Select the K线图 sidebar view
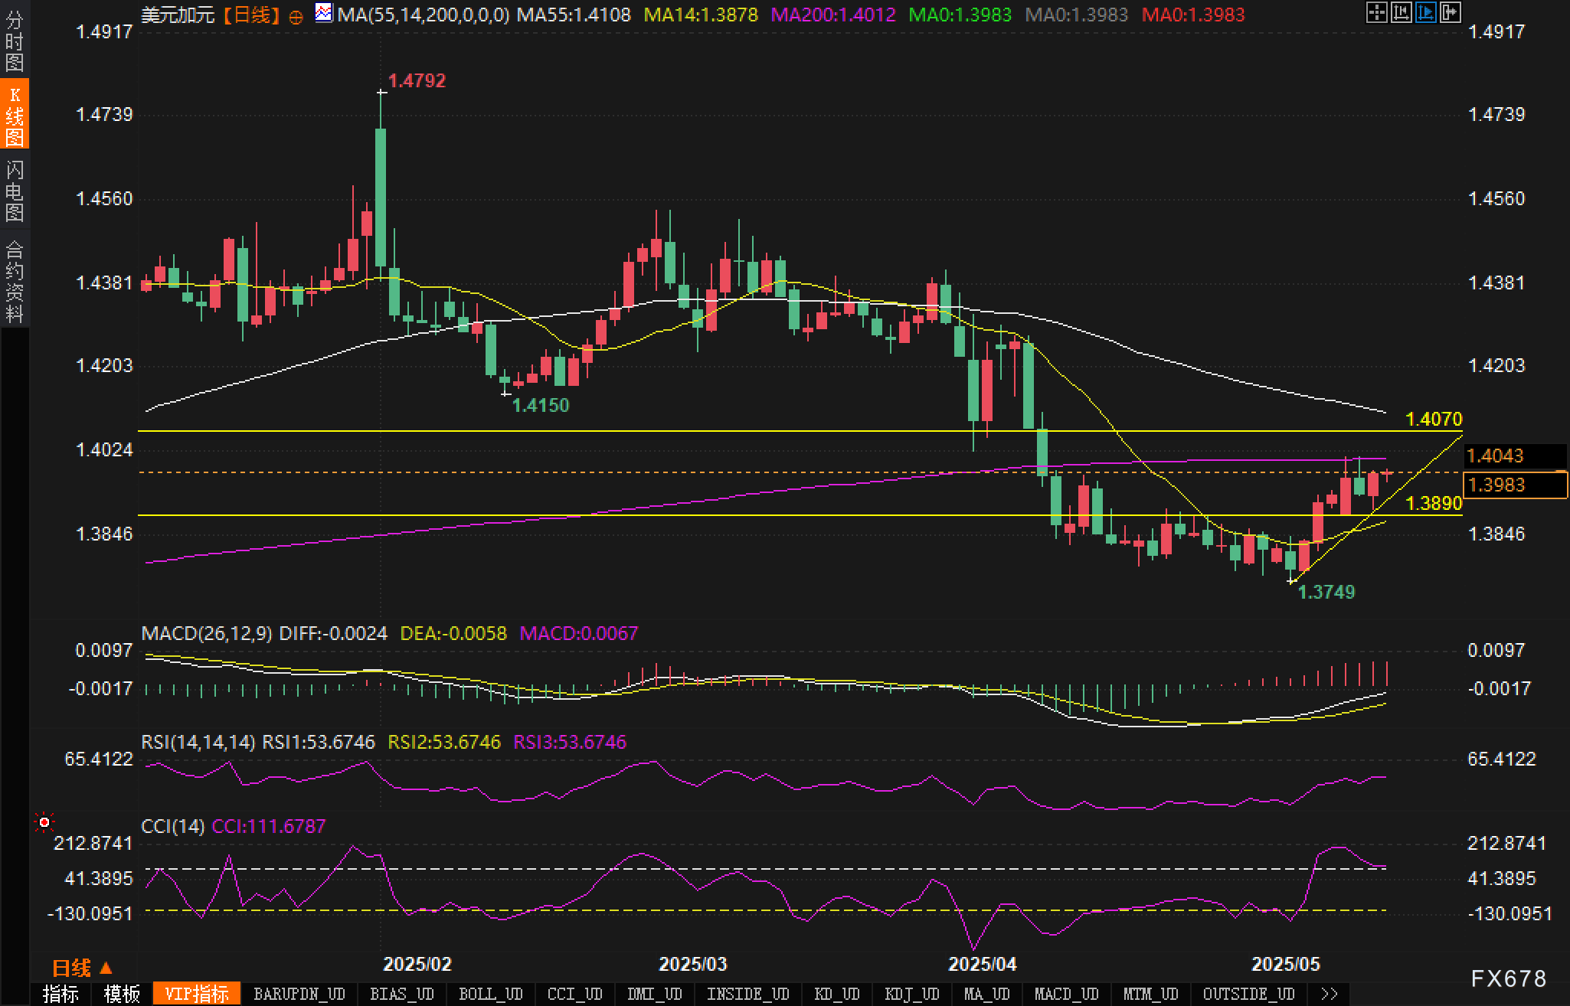Viewport: 1570px width, 1006px height. [14, 115]
